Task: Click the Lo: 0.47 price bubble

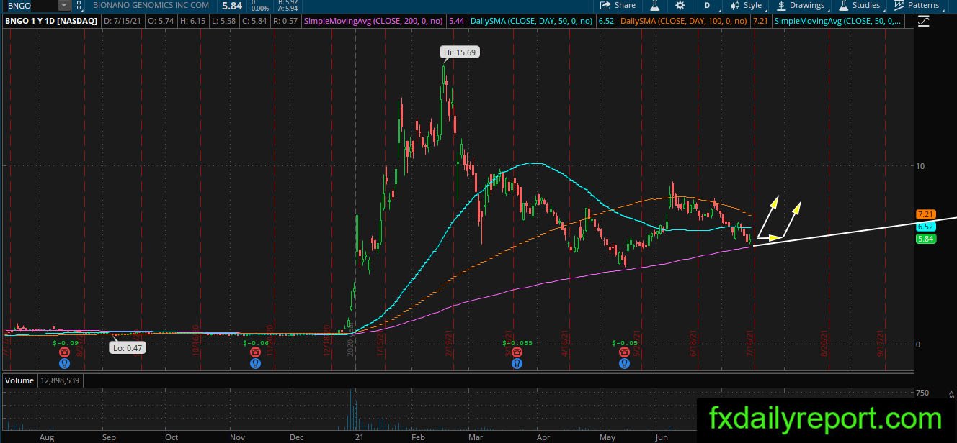Action: coord(127,348)
